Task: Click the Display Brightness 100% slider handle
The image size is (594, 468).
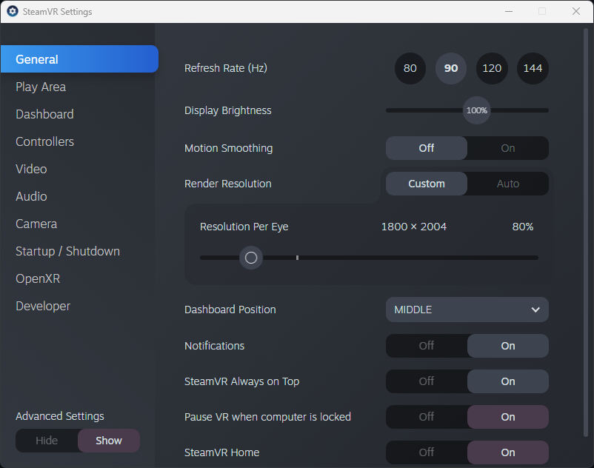Action: click(x=476, y=110)
